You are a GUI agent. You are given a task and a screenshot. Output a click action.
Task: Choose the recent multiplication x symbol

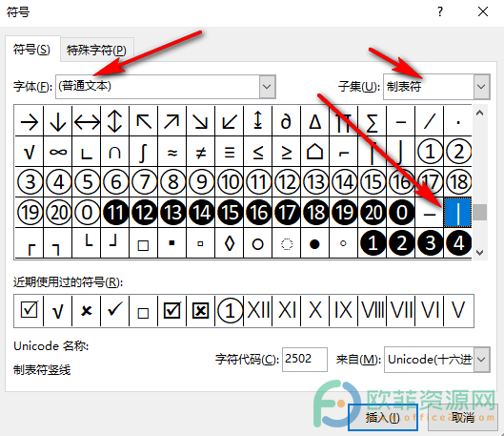point(86,311)
